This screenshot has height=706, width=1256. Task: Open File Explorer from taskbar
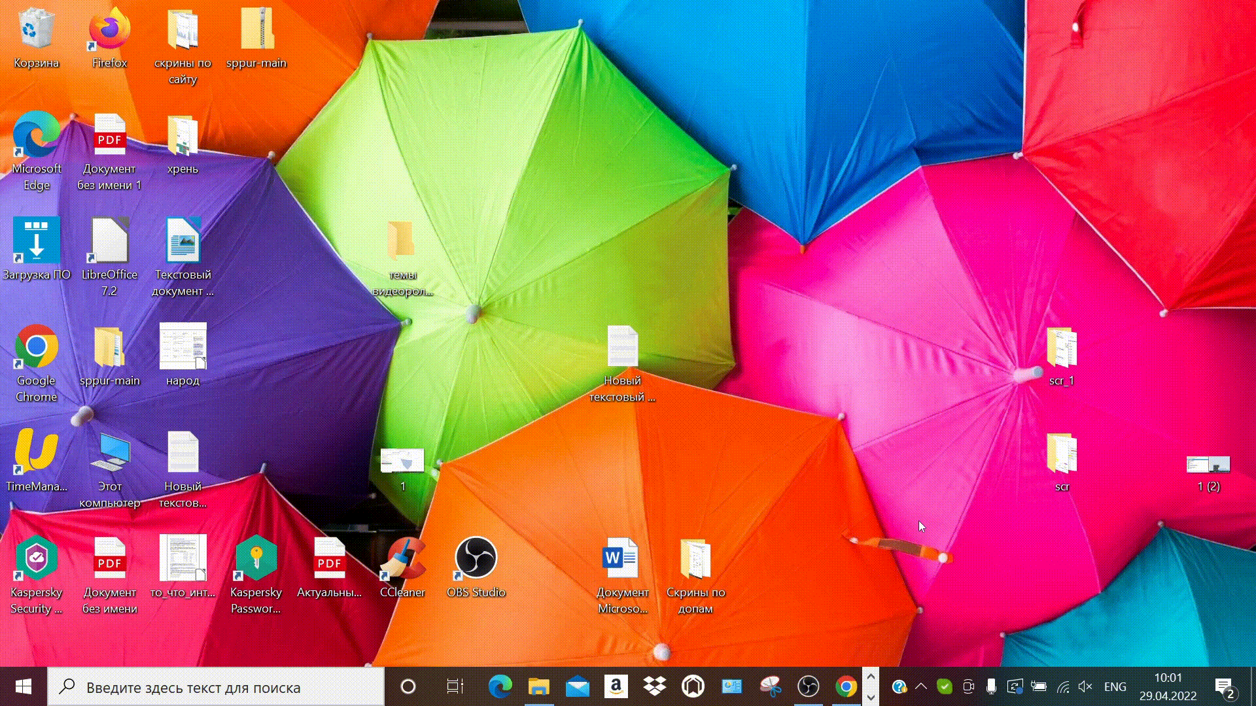(539, 686)
